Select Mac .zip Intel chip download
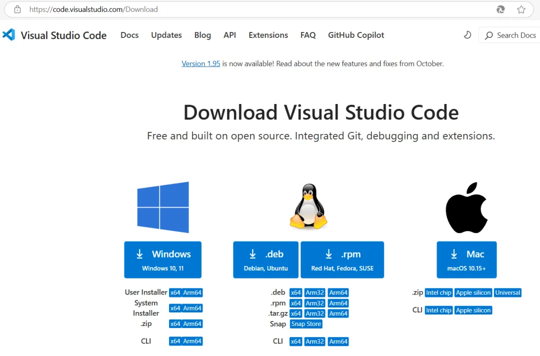Image resolution: width=540 pixels, height=356 pixels. 438,292
